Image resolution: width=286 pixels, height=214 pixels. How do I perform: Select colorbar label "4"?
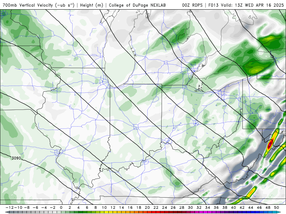point(78,208)
